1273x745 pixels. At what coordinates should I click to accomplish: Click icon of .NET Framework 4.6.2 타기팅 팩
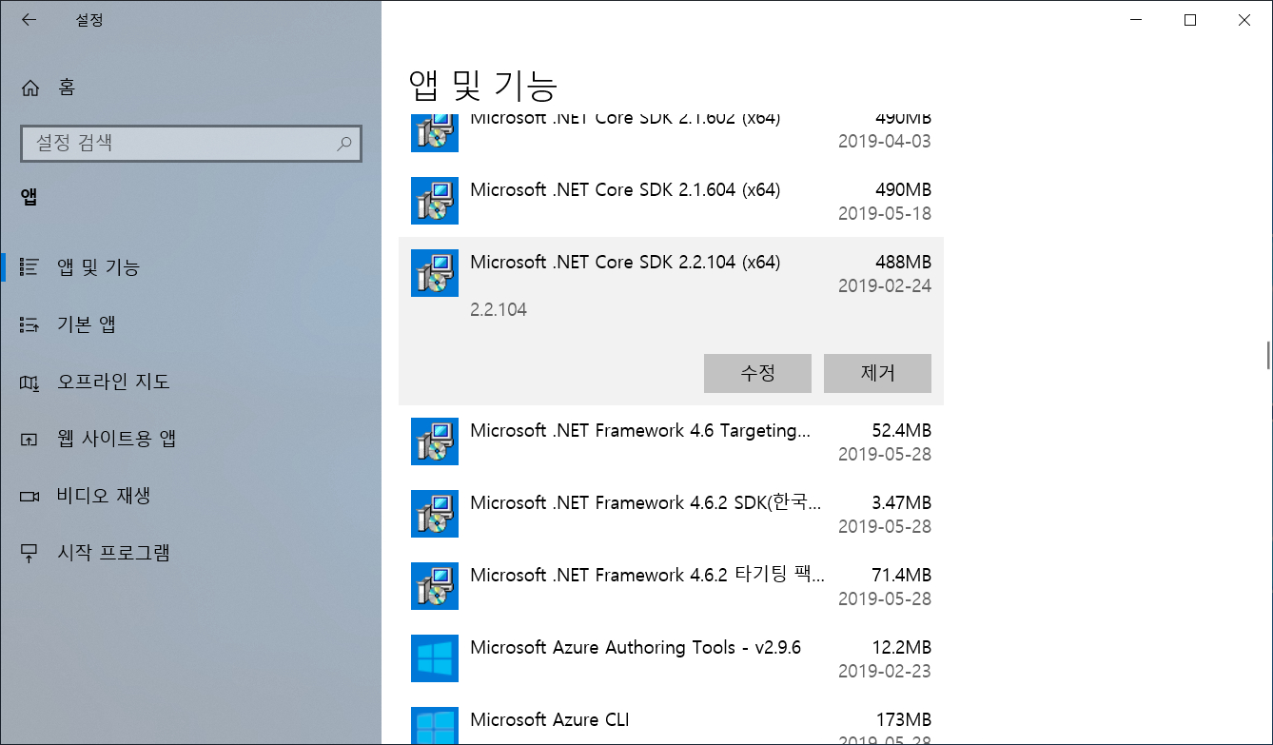435,586
